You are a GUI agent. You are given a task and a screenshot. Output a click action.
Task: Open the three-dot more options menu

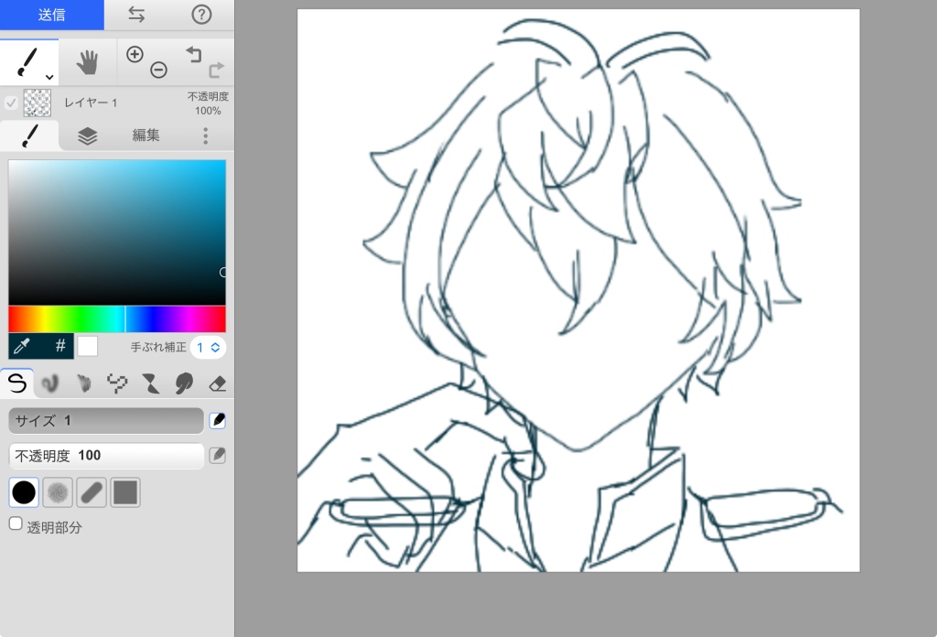pos(205,135)
